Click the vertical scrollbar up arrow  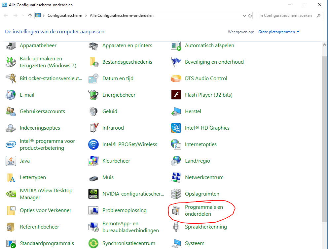coord(324,45)
